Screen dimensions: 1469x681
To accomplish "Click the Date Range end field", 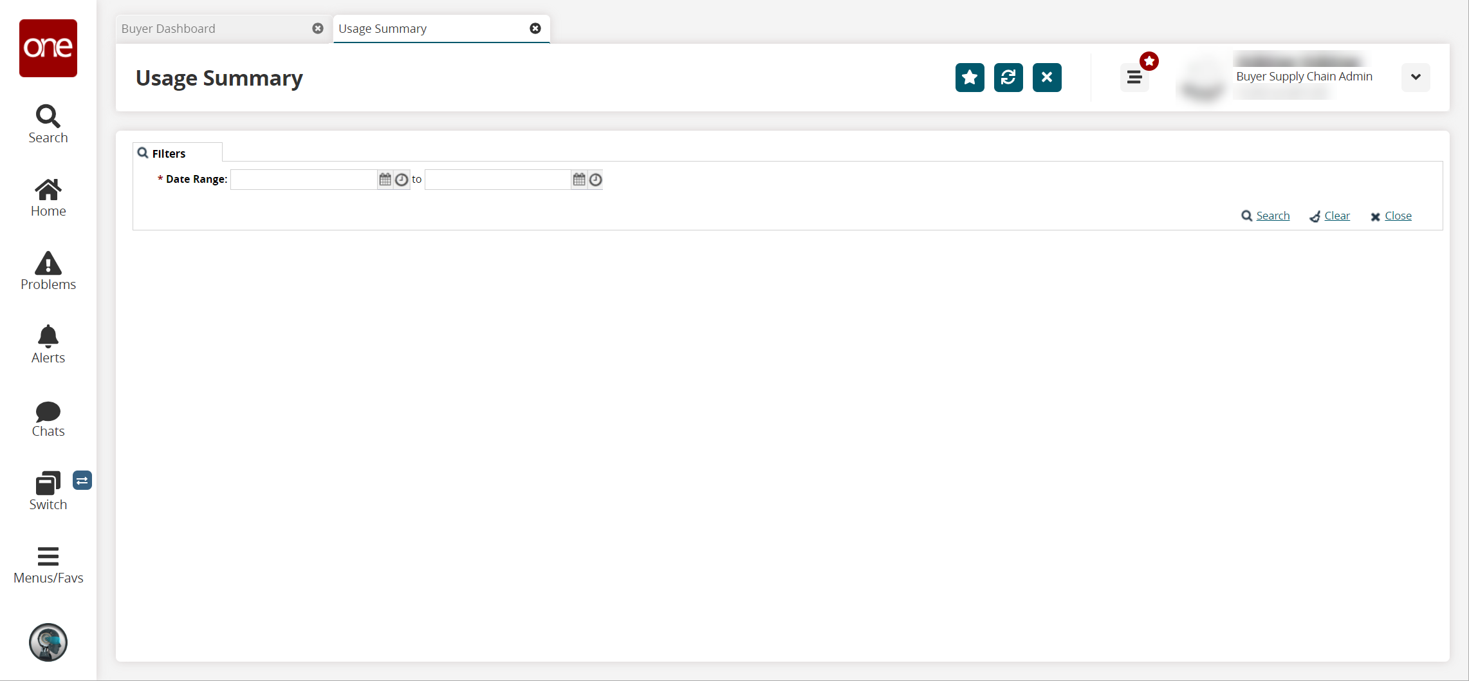I will point(498,180).
